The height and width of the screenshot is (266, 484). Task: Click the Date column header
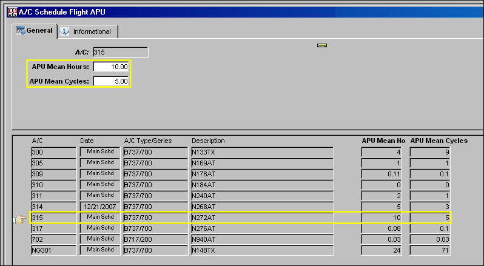pyautogui.click(x=87, y=141)
